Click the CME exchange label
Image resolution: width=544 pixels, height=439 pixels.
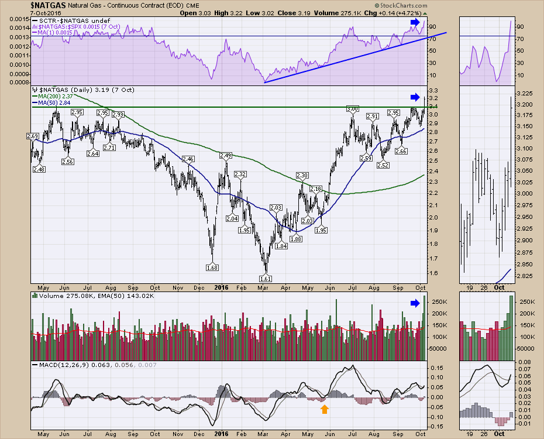(x=193, y=6)
